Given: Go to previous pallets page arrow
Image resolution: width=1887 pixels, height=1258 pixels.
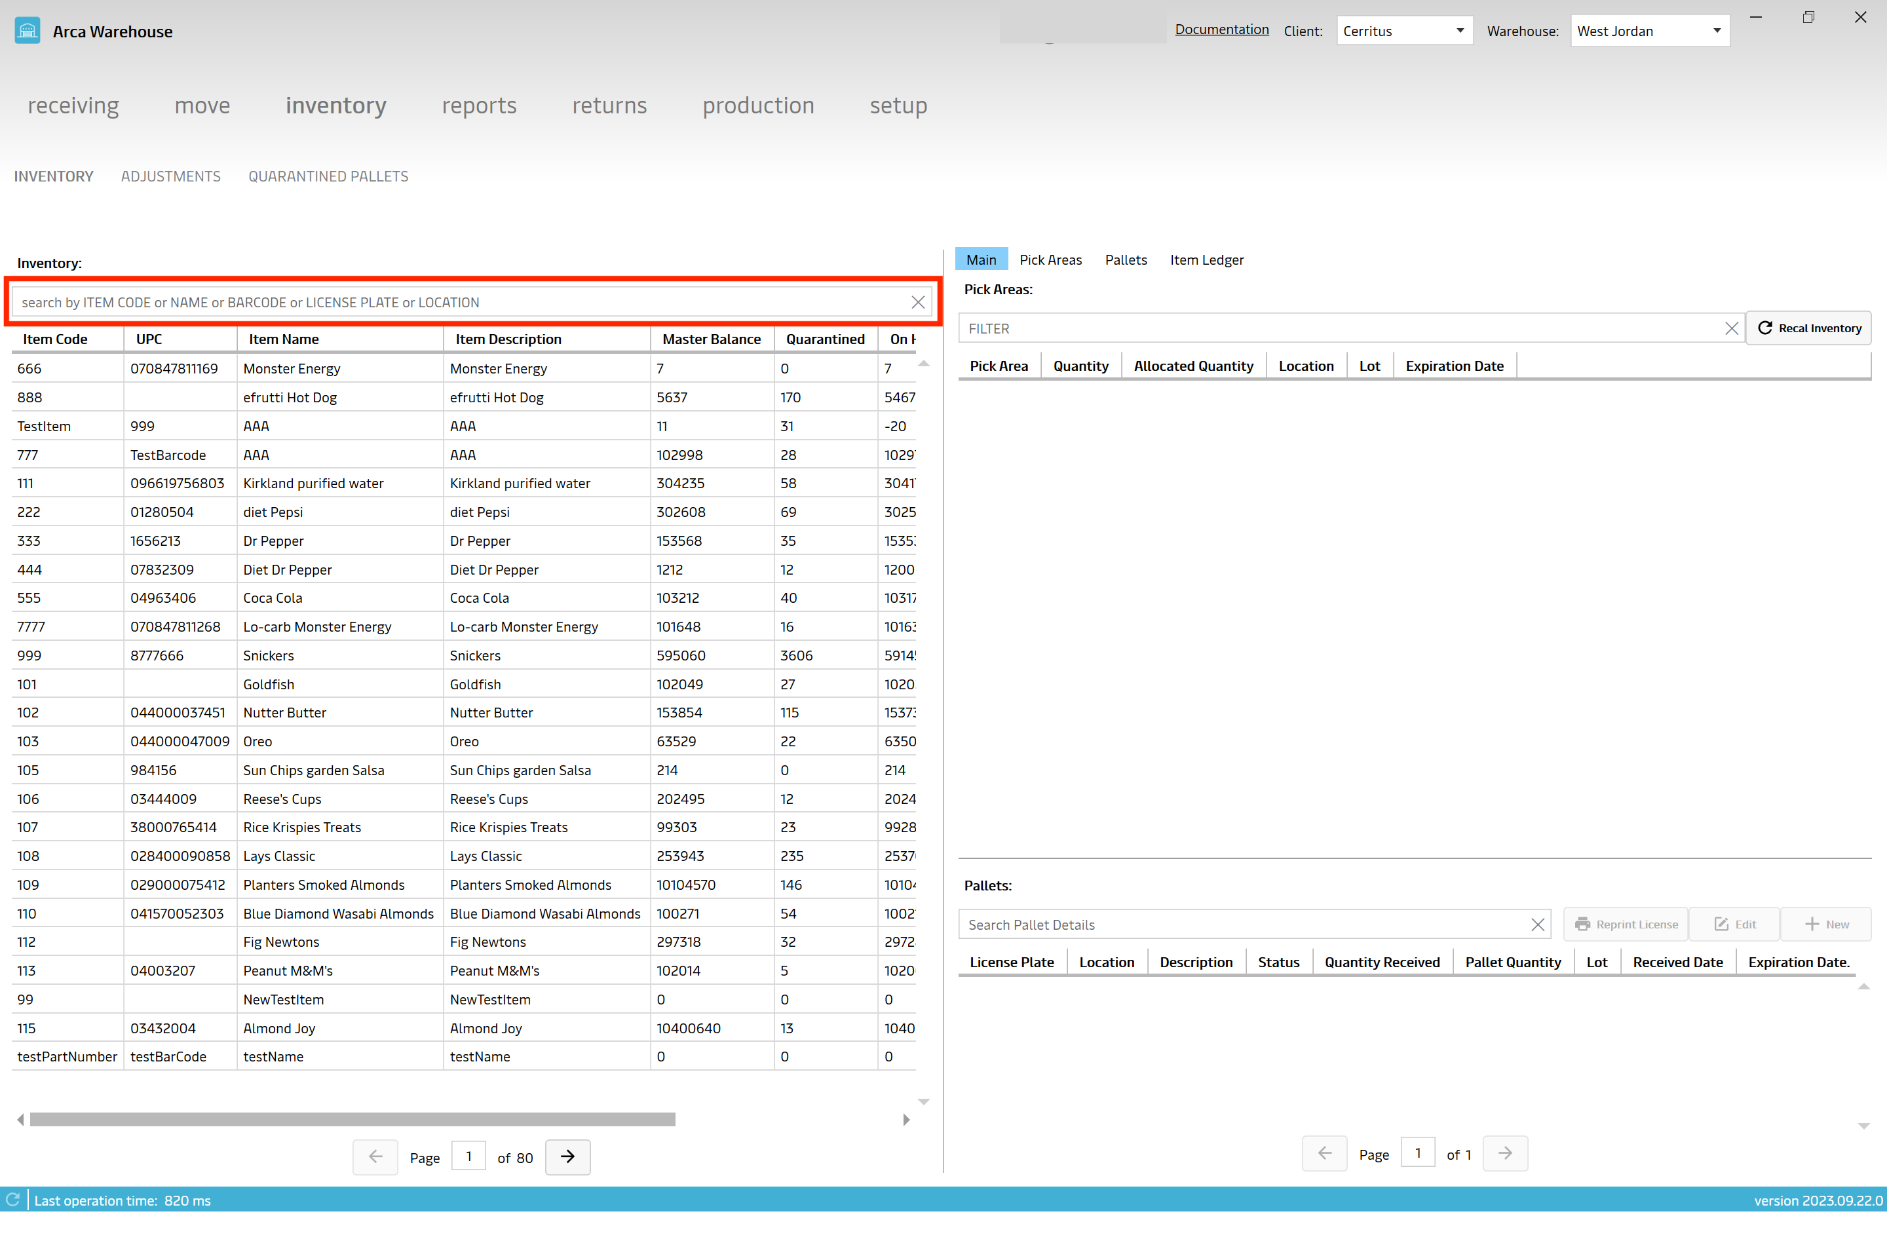Looking at the screenshot, I should [x=1325, y=1154].
